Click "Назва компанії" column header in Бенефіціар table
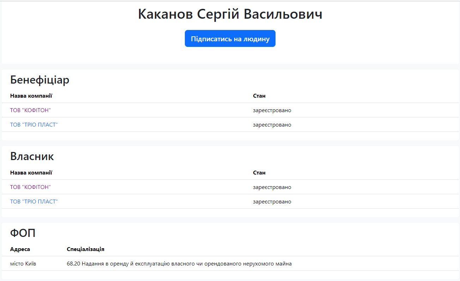 pos(31,96)
